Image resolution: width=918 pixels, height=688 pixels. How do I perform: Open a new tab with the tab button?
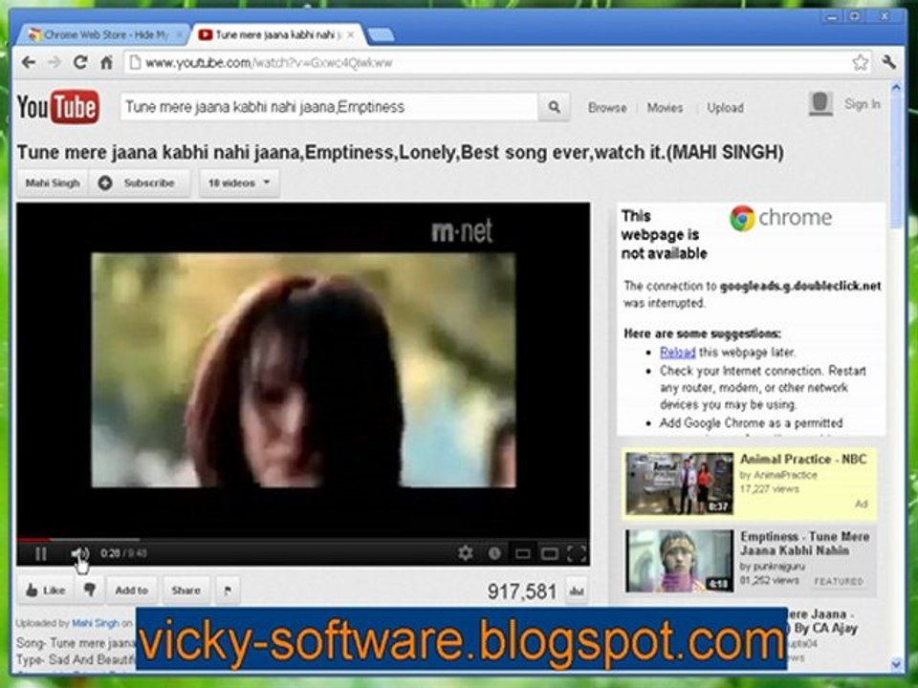(382, 35)
